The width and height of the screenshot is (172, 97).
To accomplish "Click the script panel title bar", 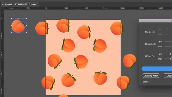I will [x=155, y=20].
